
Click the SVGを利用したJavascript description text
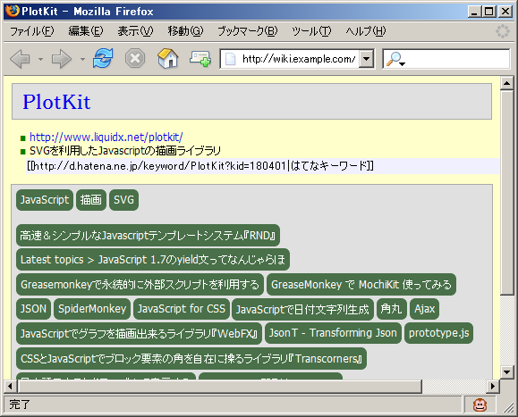[125, 151]
